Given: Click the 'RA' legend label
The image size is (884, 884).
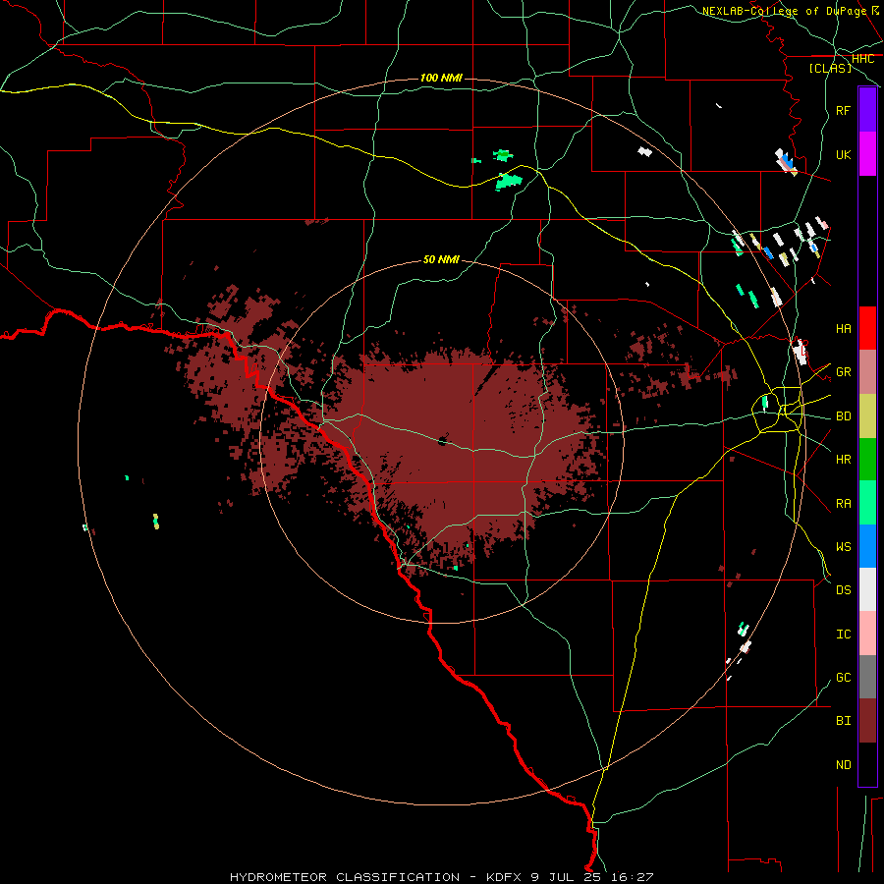Looking at the screenshot, I should click(x=844, y=504).
